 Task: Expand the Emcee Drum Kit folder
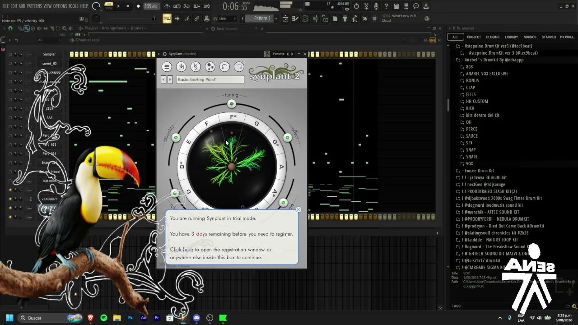click(x=475, y=171)
